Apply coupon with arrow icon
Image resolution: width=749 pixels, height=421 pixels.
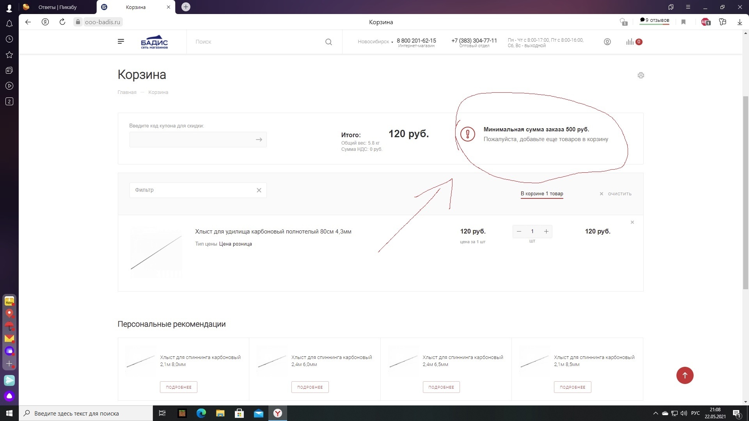coord(259,140)
